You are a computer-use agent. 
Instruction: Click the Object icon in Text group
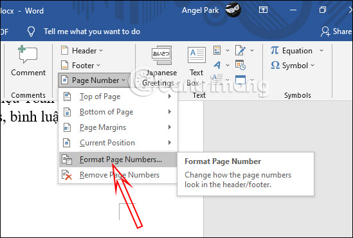(x=240, y=80)
